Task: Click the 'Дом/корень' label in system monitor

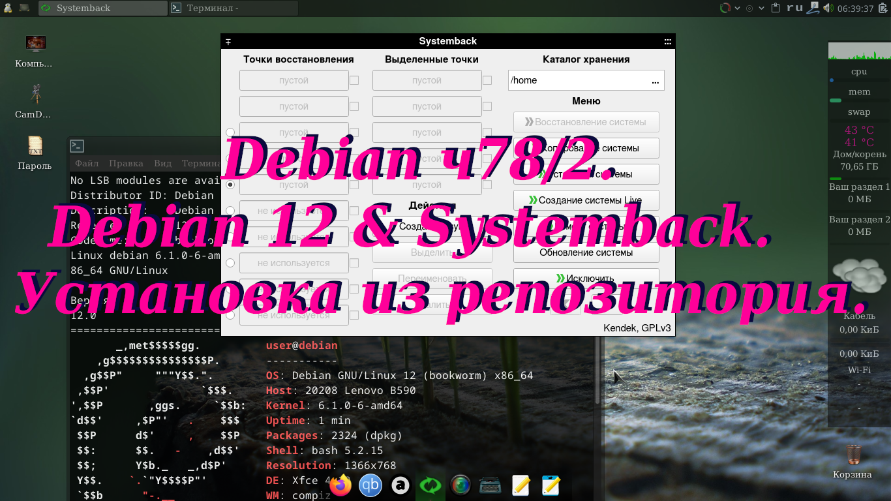Action: coord(859,155)
